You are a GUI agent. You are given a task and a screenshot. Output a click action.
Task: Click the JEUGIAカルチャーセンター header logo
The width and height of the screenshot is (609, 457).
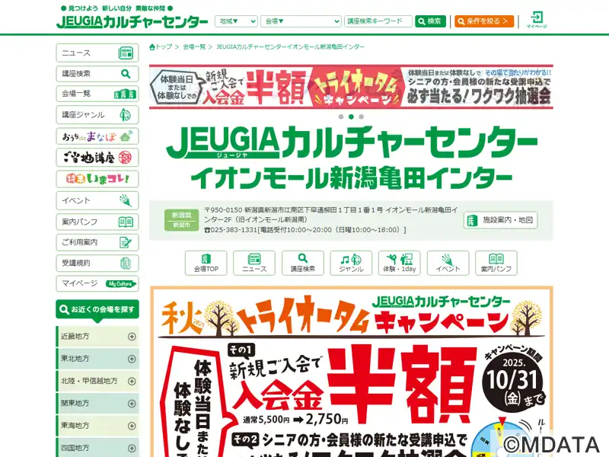click(132, 21)
